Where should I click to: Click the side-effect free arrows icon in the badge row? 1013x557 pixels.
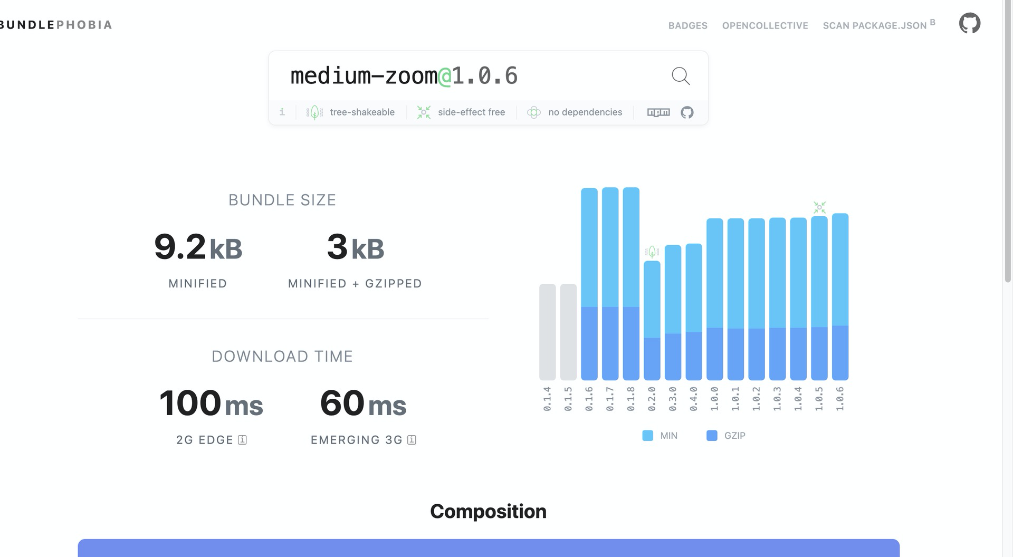(424, 112)
